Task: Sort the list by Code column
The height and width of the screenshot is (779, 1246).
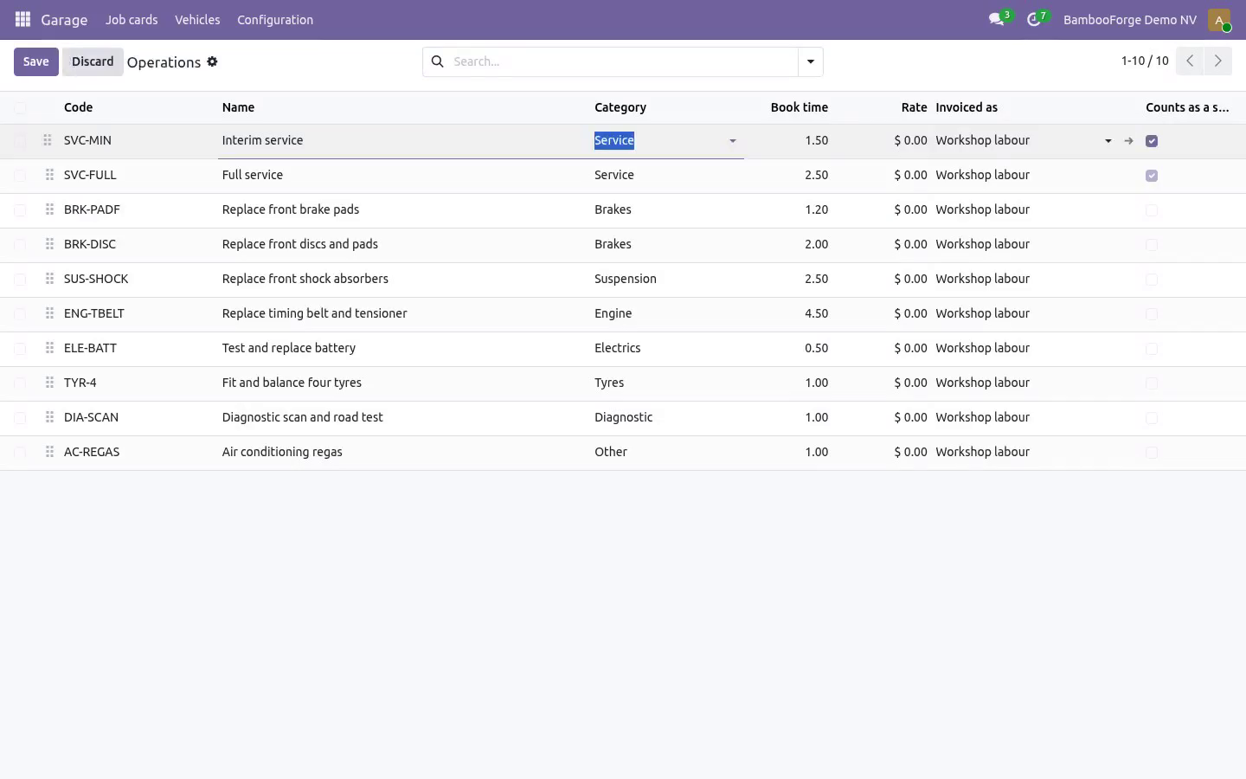Action: (78, 107)
